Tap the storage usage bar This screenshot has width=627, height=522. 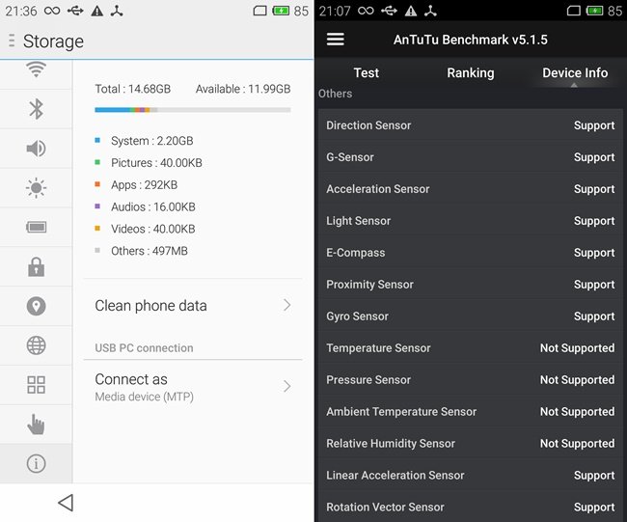192,110
